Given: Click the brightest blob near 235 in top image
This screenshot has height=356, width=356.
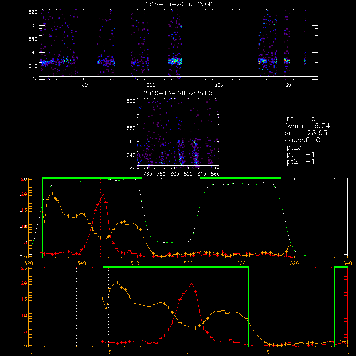Looking at the screenshot, I should click(175, 61).
